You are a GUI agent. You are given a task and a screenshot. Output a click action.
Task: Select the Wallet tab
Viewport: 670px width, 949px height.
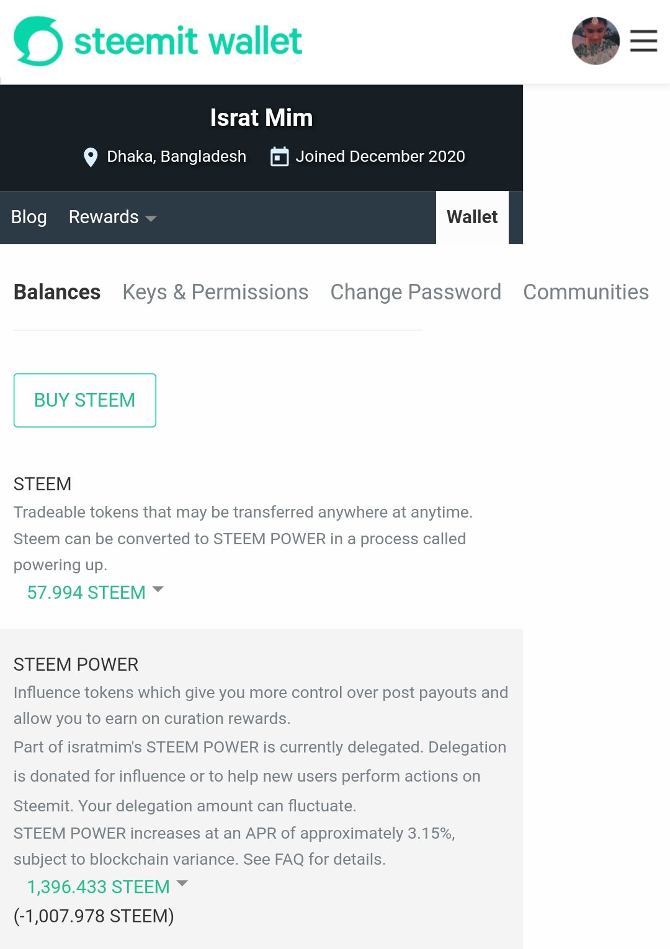coord(472,217)
